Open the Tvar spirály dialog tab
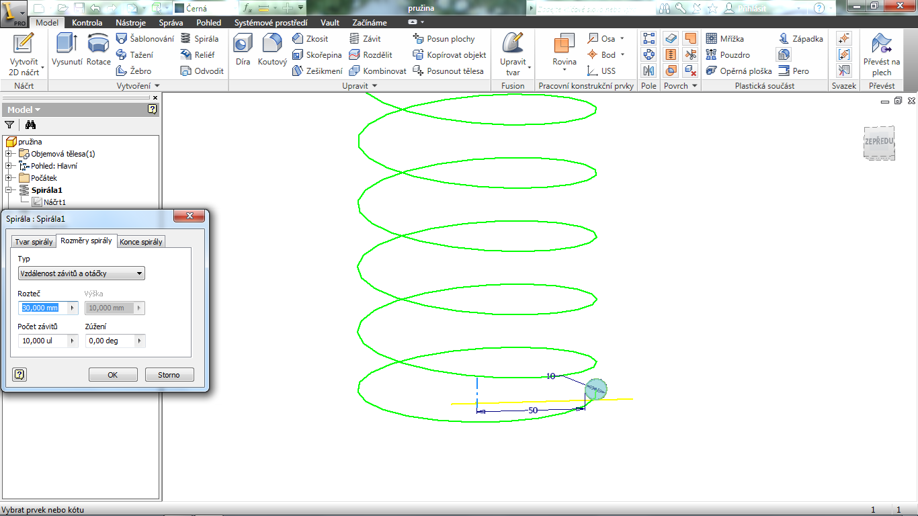Viewport: 918px width, 516px height. 34,242
